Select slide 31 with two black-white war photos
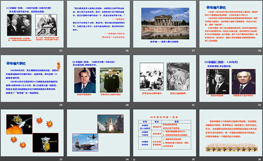The image size is (263, 161). (165, 79)
